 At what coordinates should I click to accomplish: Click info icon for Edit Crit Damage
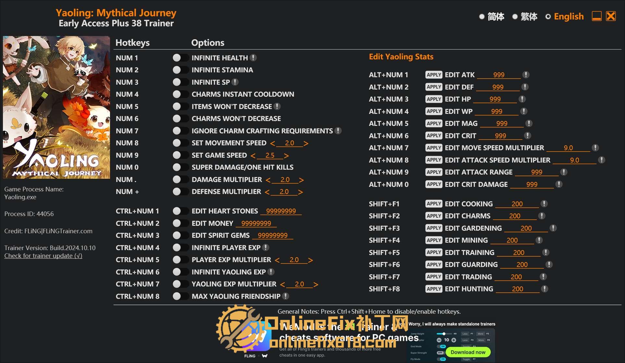tap(559, 184)
